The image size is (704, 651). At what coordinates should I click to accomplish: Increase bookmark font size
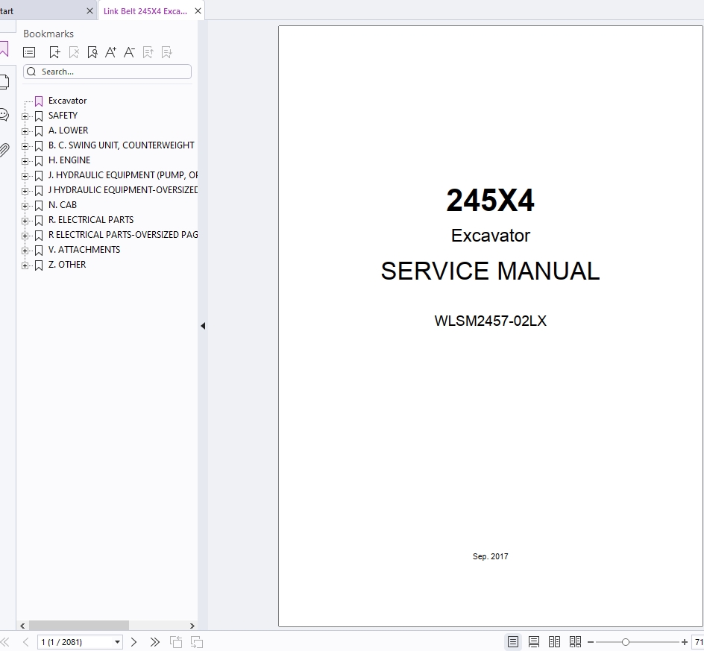click(111, 52)
